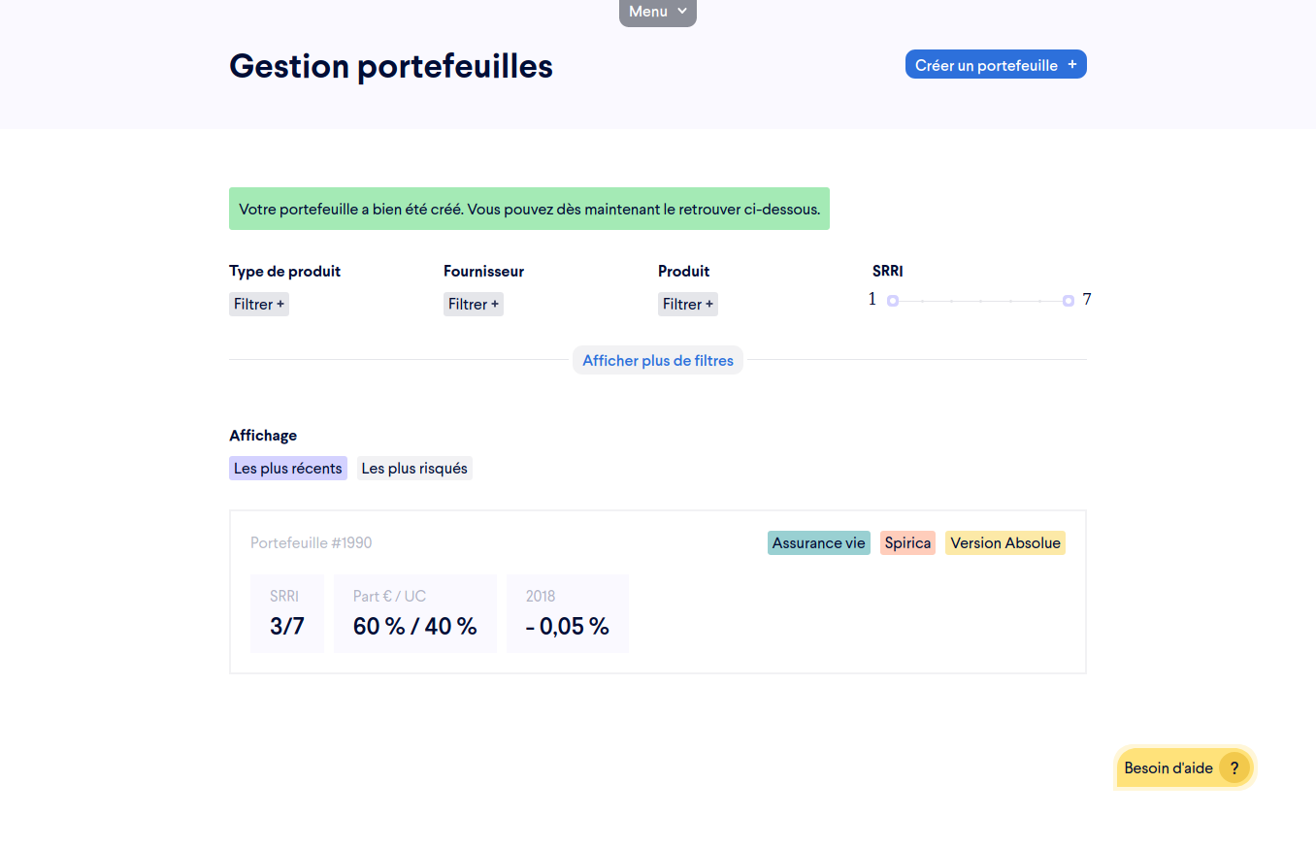Click the question mark help icon
1316x849 pixels.
click(x=1234, y=767)
